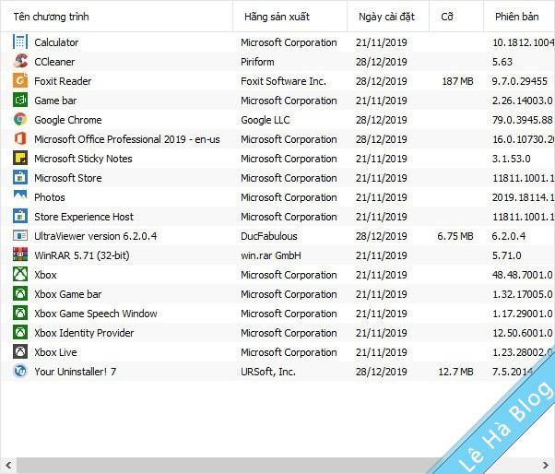Click the Your Uninstaller! 7 icon
This screenshot has height=474, width=555.
pyautogui.click(x=20, y=371)
